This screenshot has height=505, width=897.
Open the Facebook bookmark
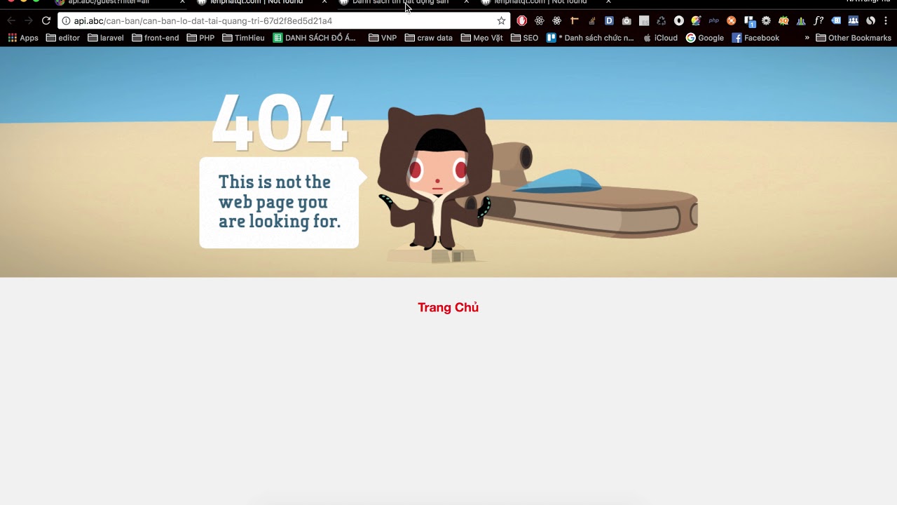tap(755, 38)
